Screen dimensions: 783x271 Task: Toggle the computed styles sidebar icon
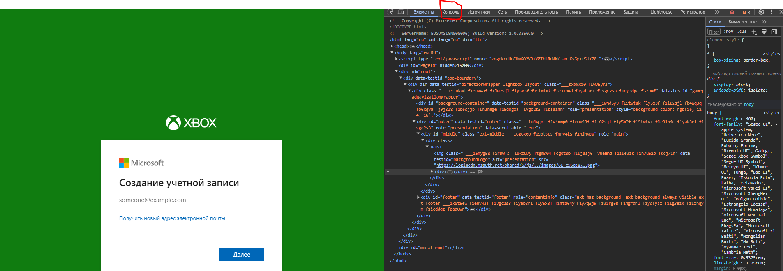(x=774, y=32)
